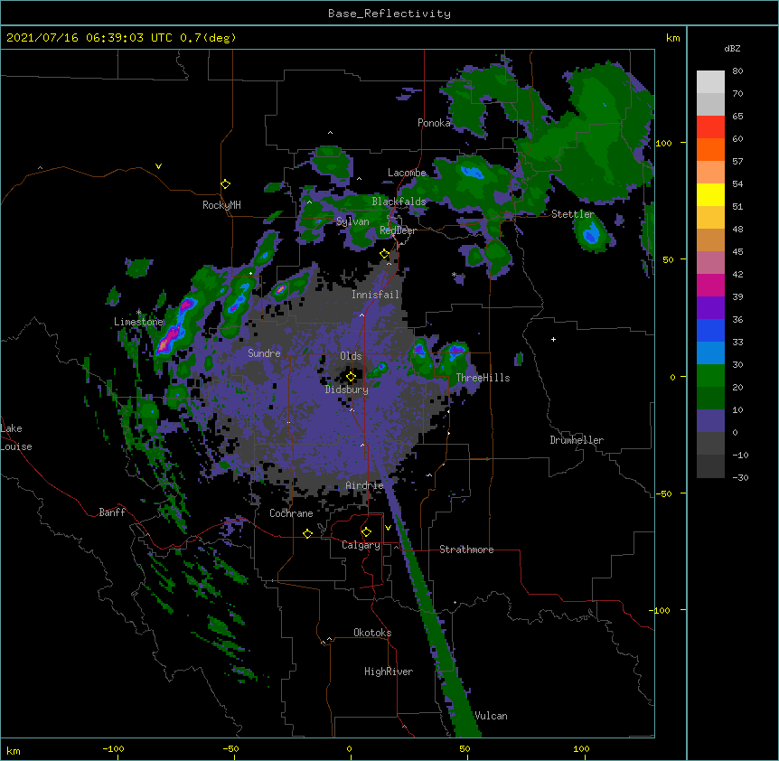Click the 80 value on dBZ legend
The width and height of the screenshot is (779, 761).
(737, 71)
